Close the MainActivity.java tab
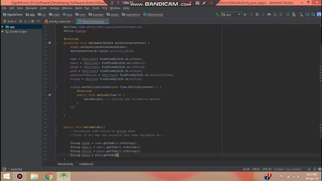The width and height of the screenshot is (322, 181). click(106, 21)
